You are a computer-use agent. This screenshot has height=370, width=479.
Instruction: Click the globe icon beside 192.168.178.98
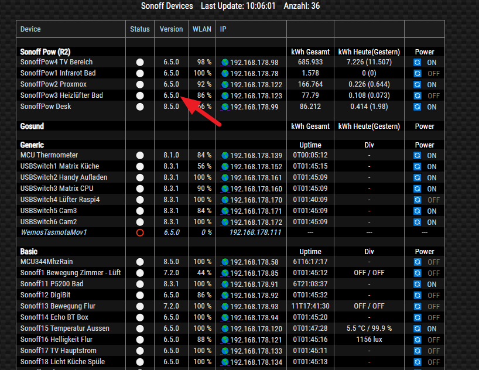point(225,62)
